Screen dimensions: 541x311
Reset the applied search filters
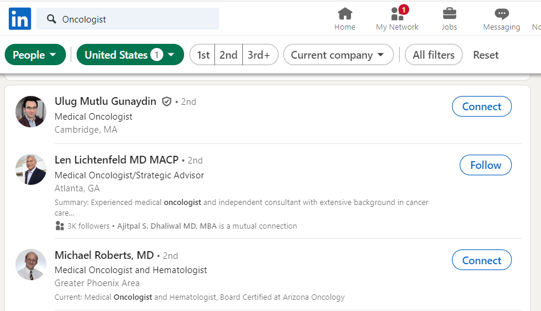click(x=486, y=55)
